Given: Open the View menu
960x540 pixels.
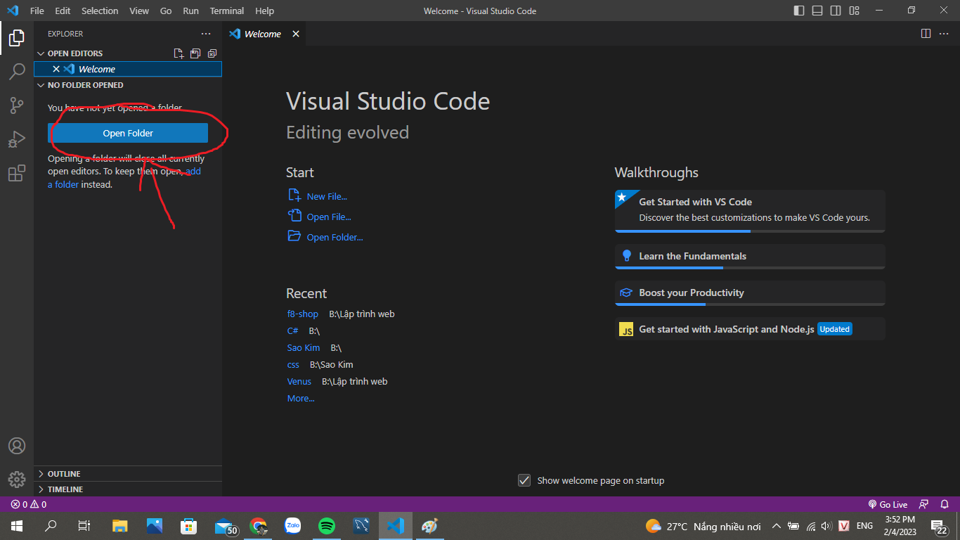Looking at the screenshot, I should tap(139, 11).
